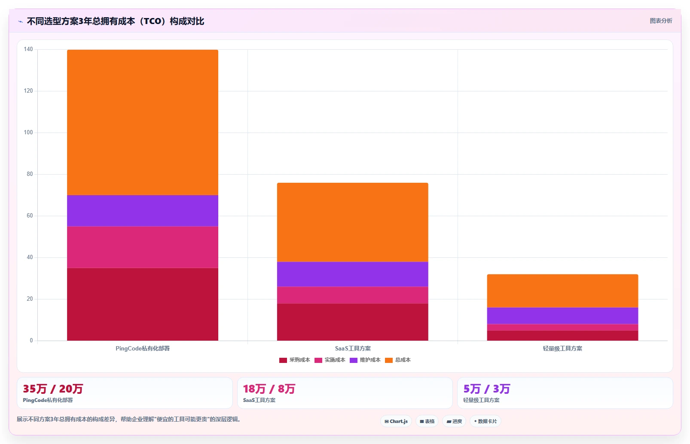Click the 18万 / 8万 value
The image size is (690, 444).
[x=269, y=389]
